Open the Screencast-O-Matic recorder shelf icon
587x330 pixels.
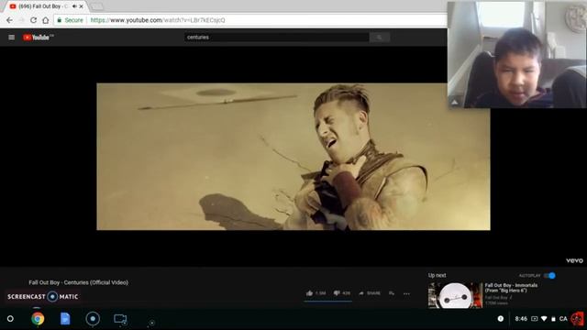coord(120,319)
